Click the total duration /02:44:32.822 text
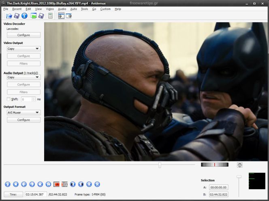269x201 pixels. click(x=58, y=195)
